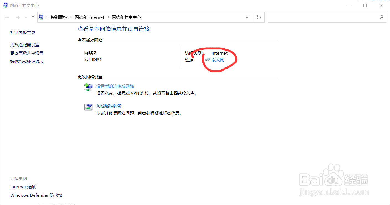Open 问题疑难解答
Image resolution: width=390 pixels, height=205 pixels.
(109, 106)
